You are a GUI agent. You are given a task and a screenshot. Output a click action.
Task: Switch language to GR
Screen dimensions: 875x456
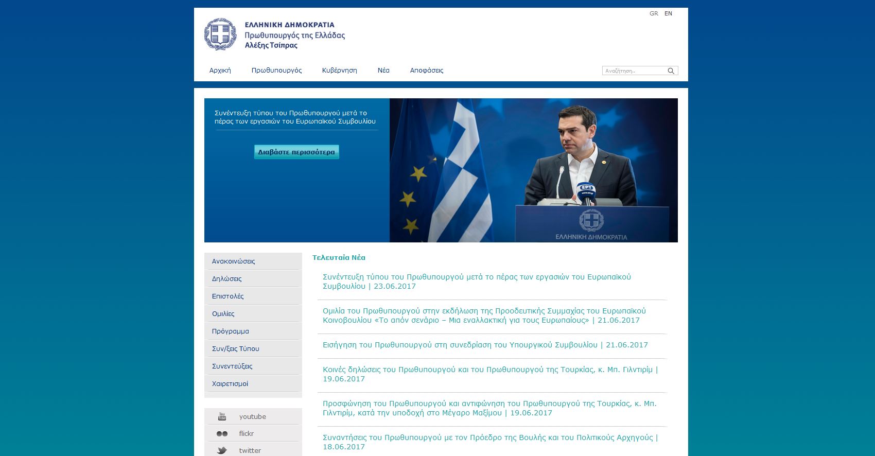click(654, 13)
